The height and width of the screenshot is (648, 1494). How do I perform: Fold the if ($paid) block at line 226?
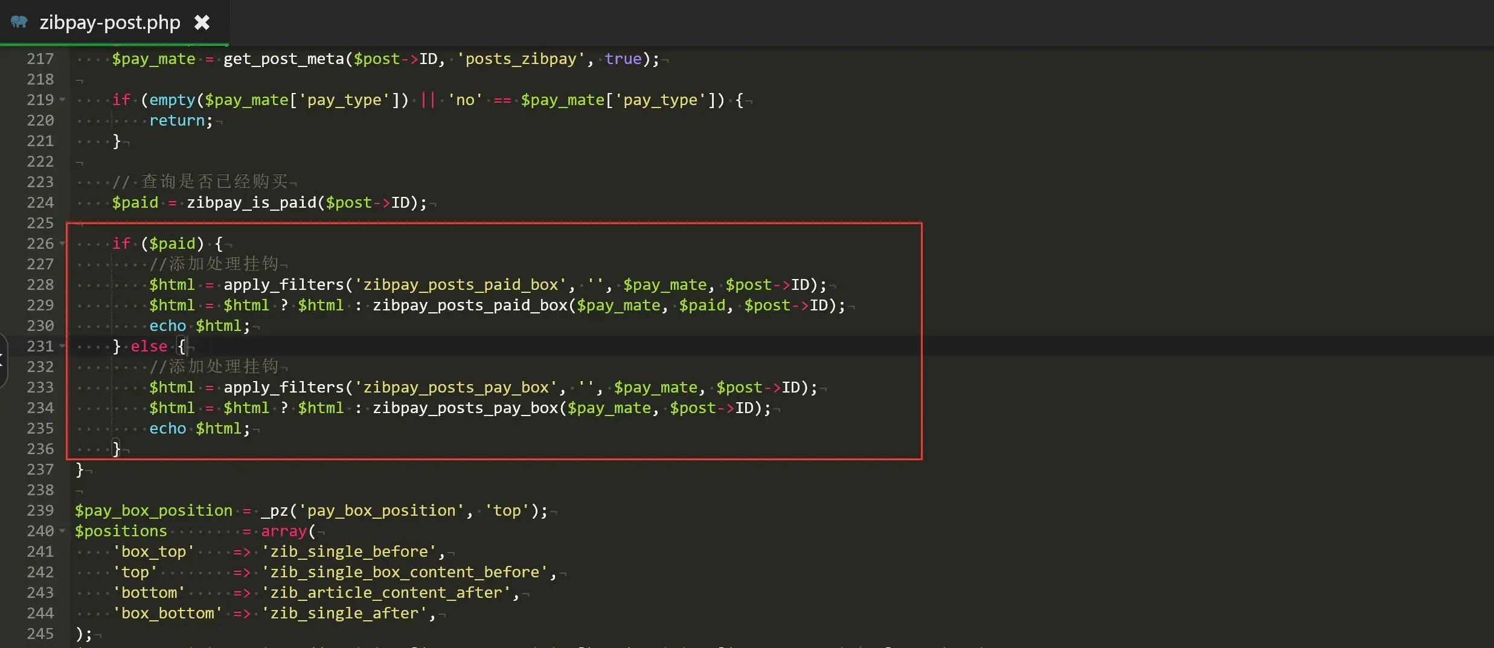click(x=62, y=243)
